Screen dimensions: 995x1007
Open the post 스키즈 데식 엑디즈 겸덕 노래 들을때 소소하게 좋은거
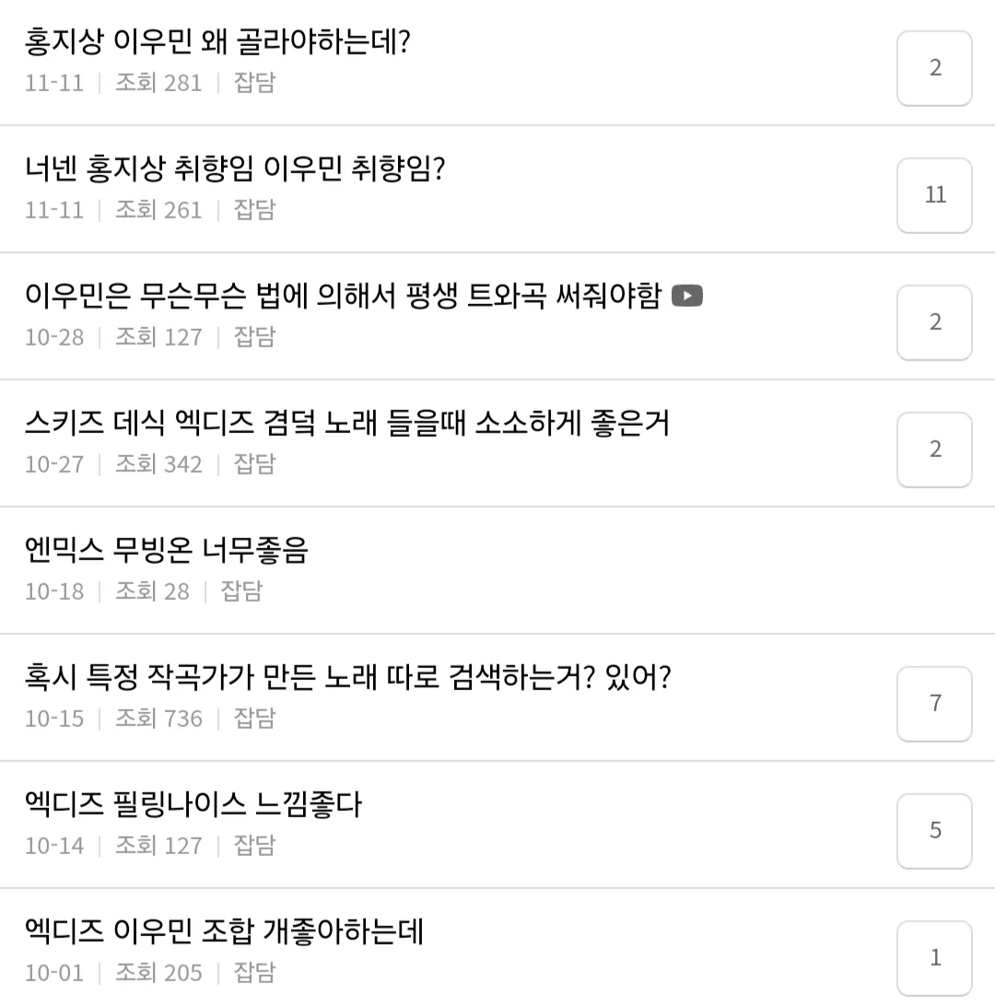click(x=347, y=423)
